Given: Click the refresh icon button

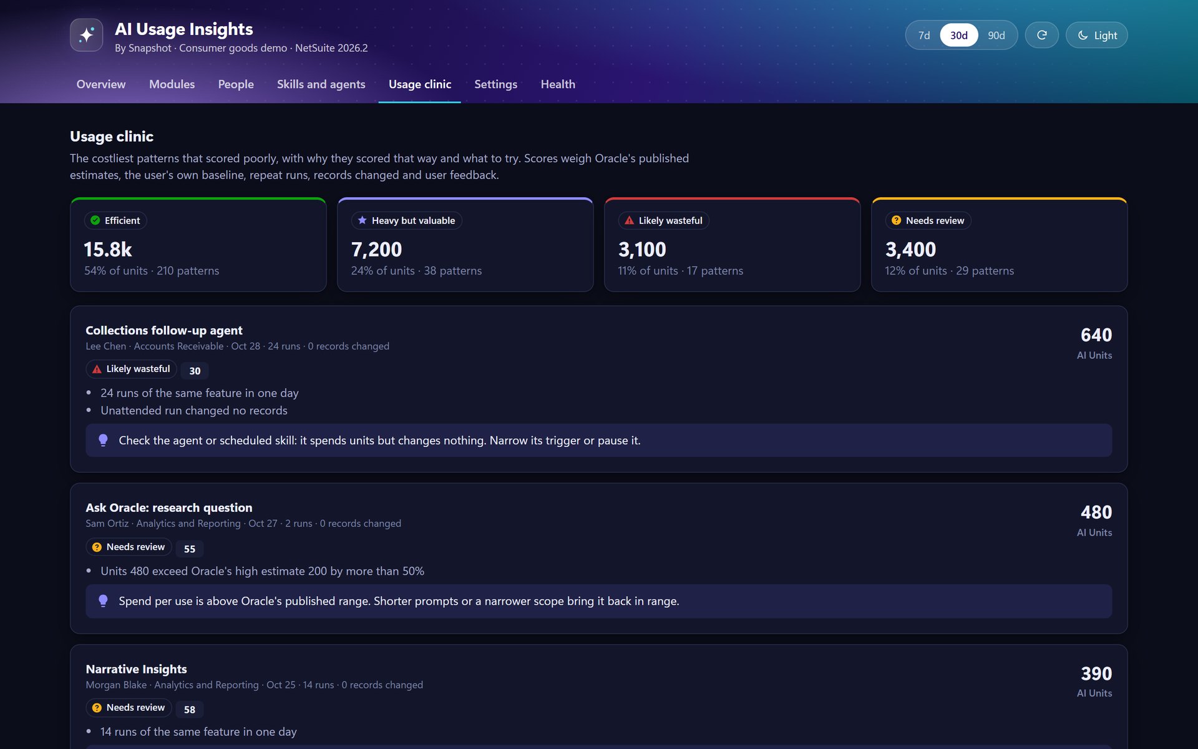Looking at the screenshot, I should 1041,35.
